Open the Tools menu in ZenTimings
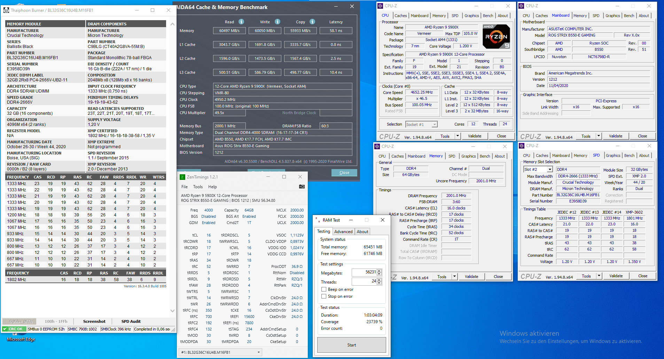The height and width of the screenshot is (359, 664). click(x=198, y=187)
